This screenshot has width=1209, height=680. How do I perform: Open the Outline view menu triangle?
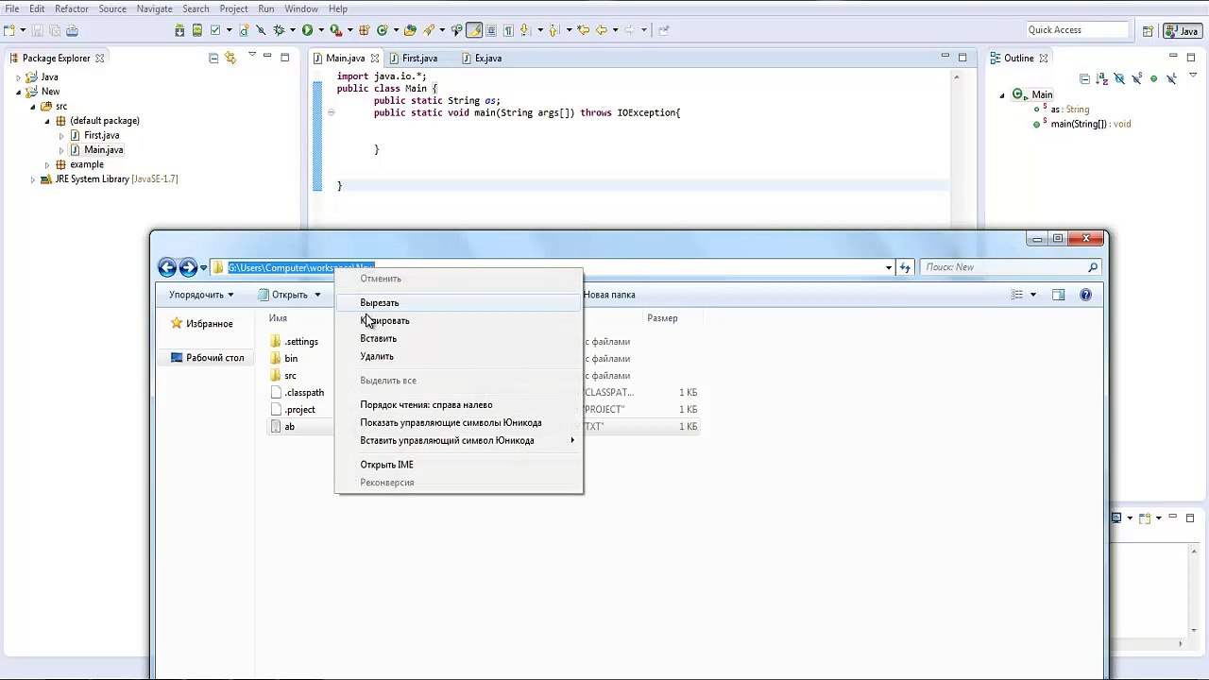[1193, 75]
